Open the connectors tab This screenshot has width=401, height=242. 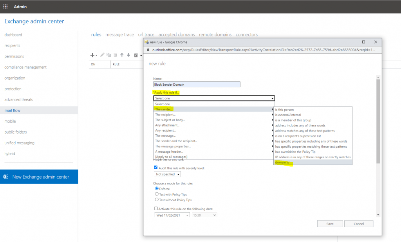(247, 34)
